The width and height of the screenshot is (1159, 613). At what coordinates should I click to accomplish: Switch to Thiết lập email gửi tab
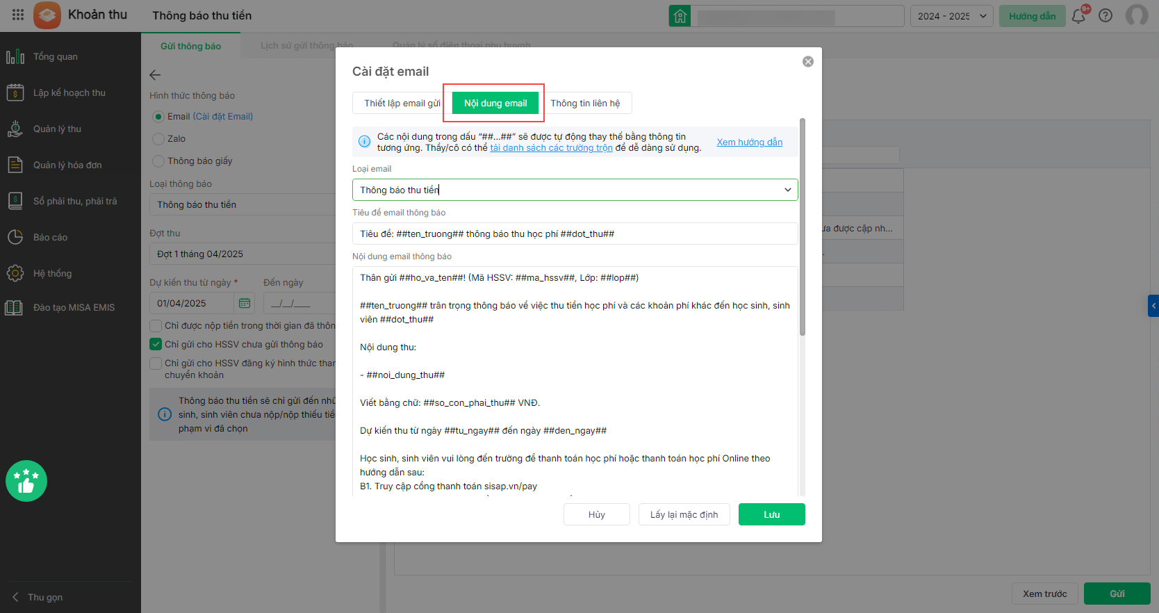click(x=402, y=103)
